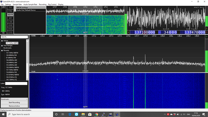Click the Frequency value 137100000

[x=145, y=32]
